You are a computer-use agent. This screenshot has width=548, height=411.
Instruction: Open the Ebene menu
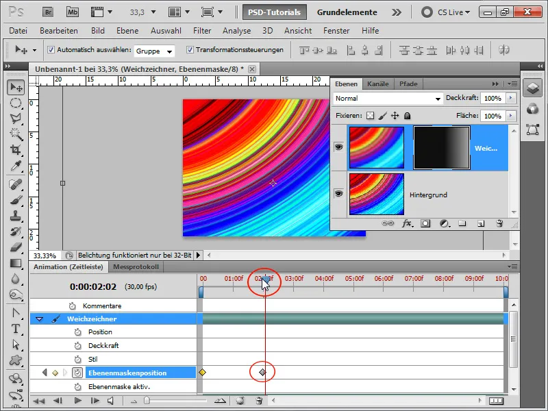tap(127, 31)
